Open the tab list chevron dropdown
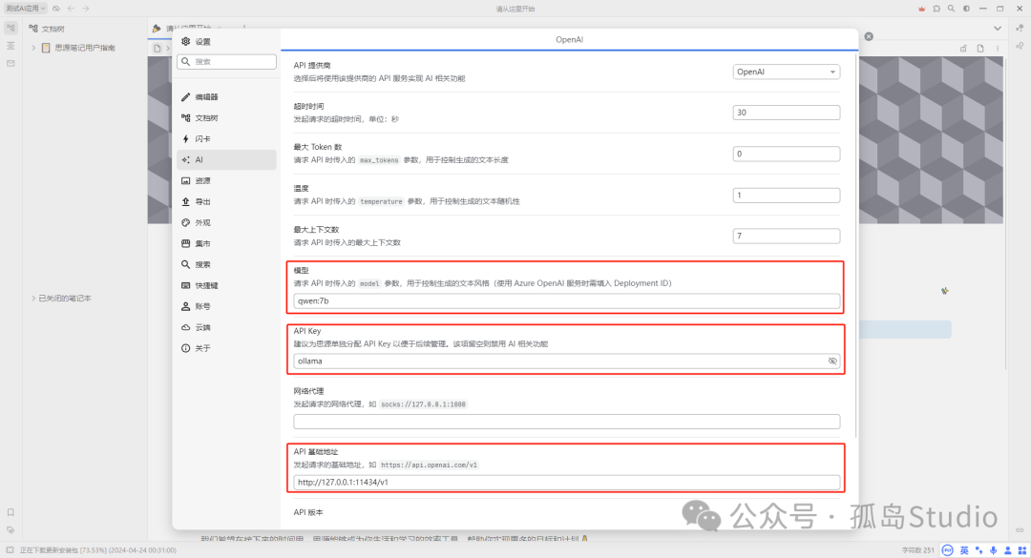 (998, 29)
